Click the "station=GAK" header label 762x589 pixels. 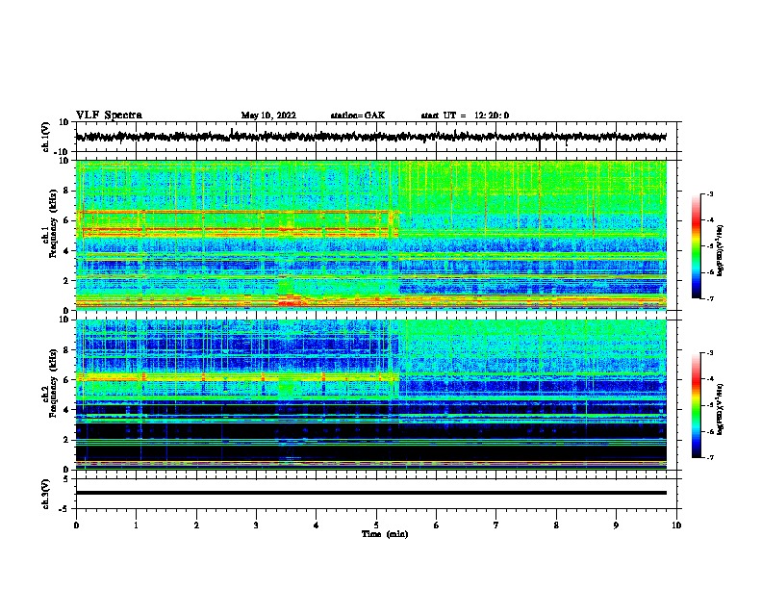(358, 115)
